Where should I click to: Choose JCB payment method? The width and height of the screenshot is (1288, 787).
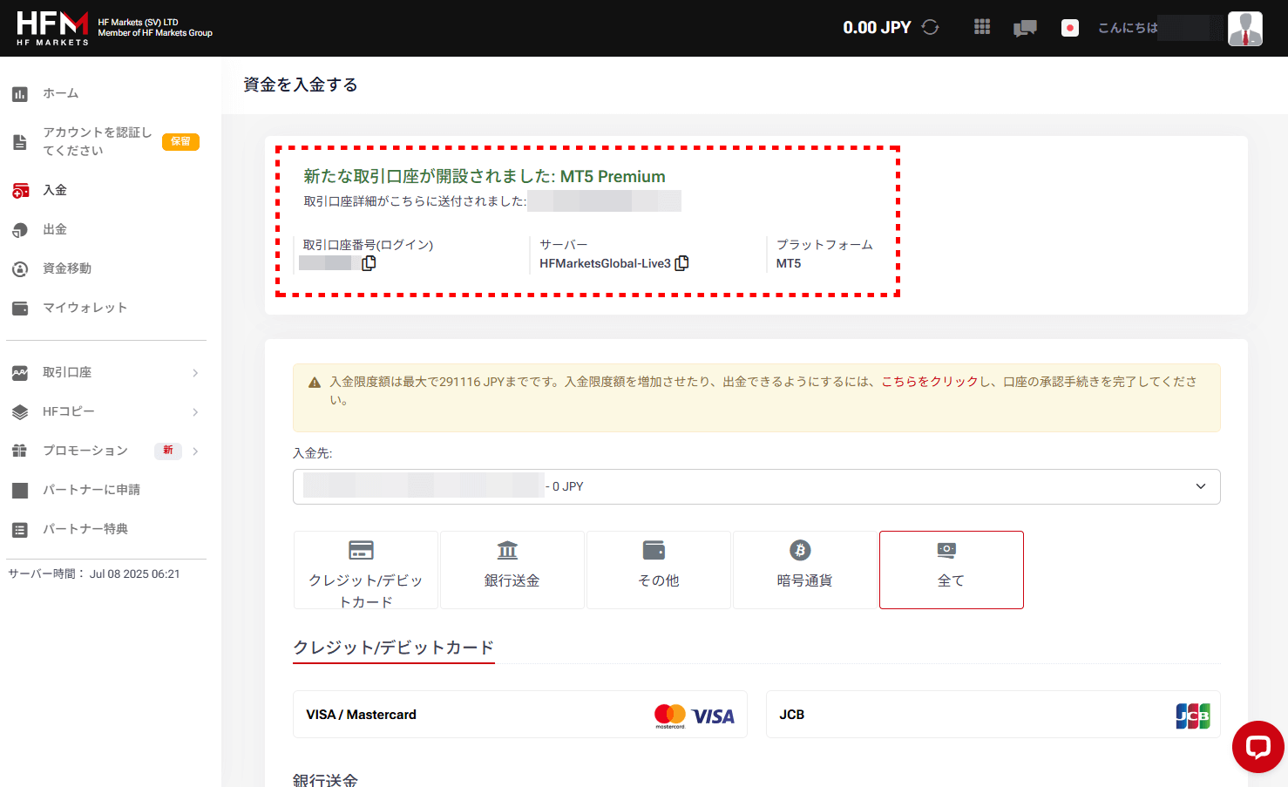click(993, 715)
